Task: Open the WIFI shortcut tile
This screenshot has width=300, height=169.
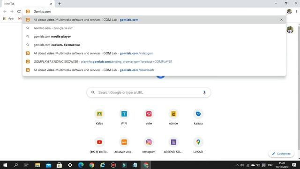Action: [x=124, y=117]
